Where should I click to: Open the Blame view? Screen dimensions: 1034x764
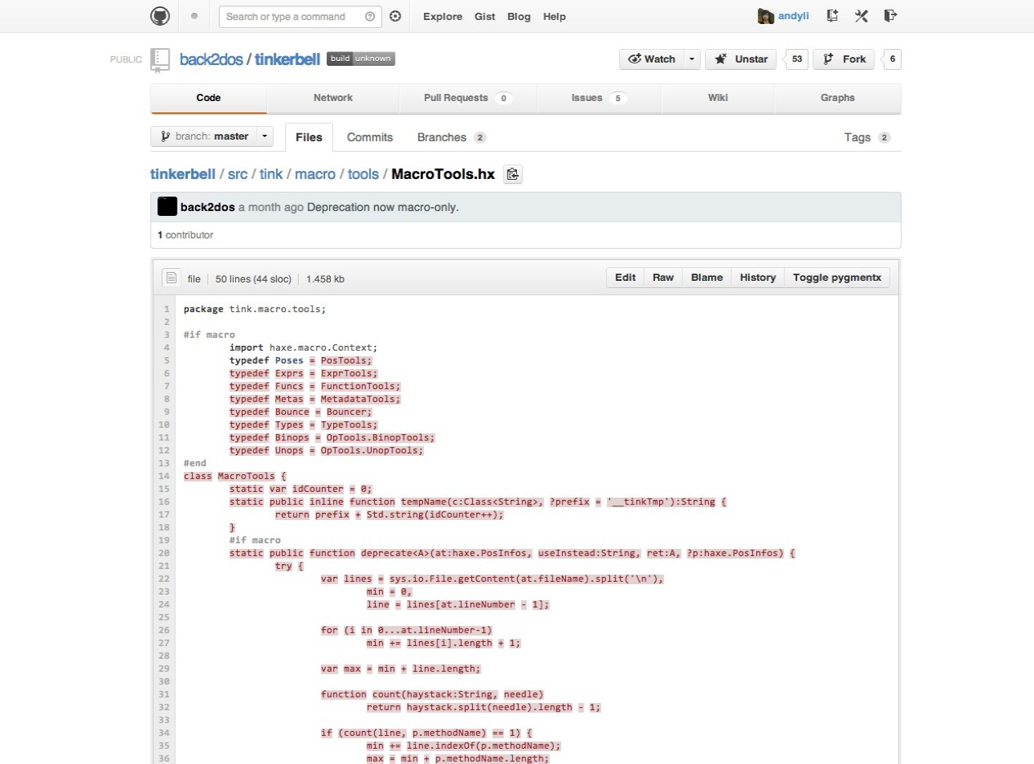pos(707,278)
